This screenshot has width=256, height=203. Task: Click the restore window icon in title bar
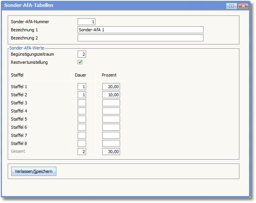tap(232, 6)
